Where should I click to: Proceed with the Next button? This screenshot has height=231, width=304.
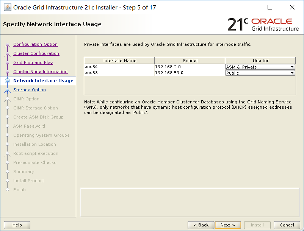click(x=228, y=225)
